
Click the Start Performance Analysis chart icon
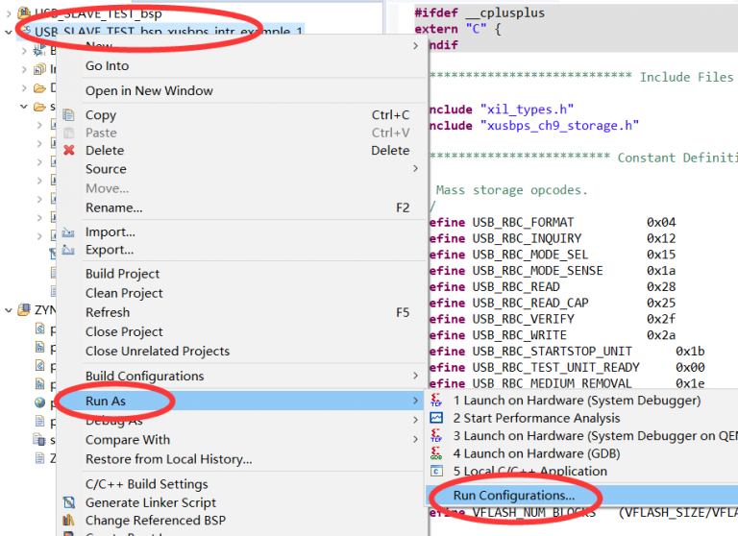(437, 418)
